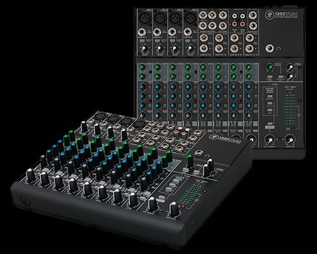This screenshot has height=254, width=317.
Task: Adjust channel 2 PAN knob on top-view mixer
Action: 157,115
